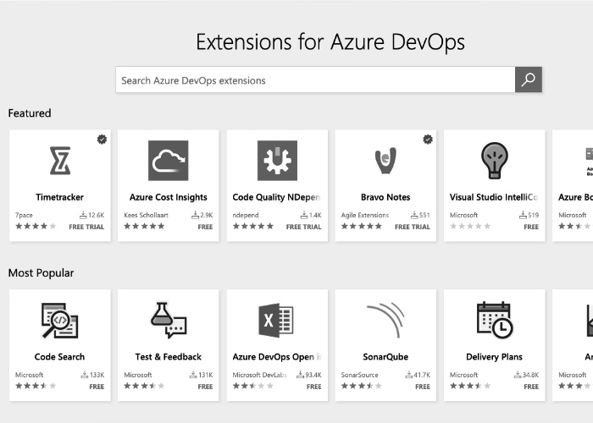Select the Test & Feedback flask icon

tap(168, 320)
